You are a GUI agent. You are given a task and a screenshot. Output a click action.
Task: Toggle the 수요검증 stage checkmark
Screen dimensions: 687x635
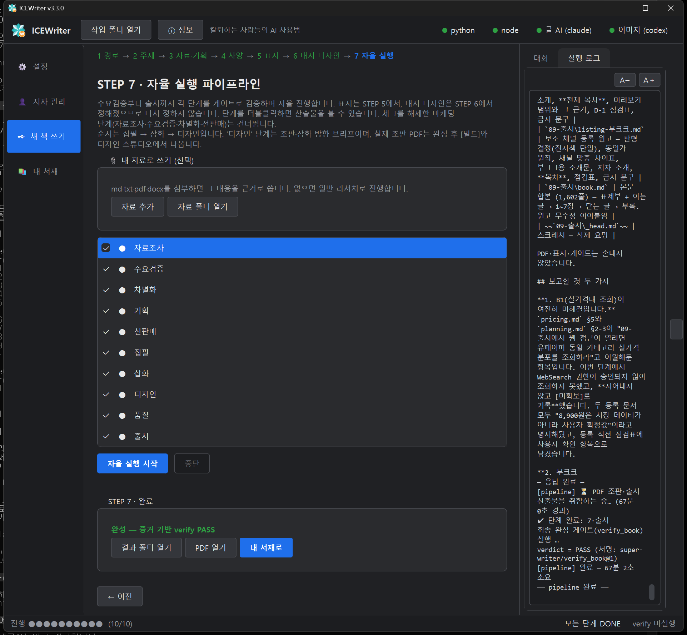point(106,269)
